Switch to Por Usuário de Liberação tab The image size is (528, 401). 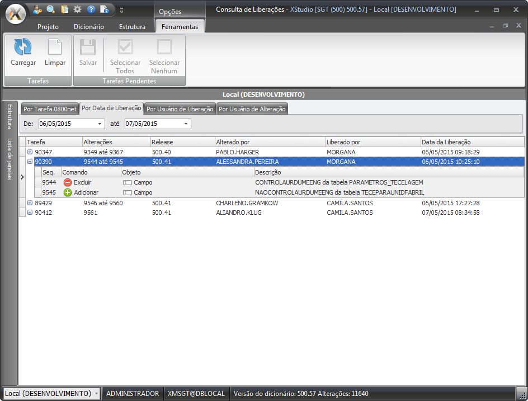[180, 109]
